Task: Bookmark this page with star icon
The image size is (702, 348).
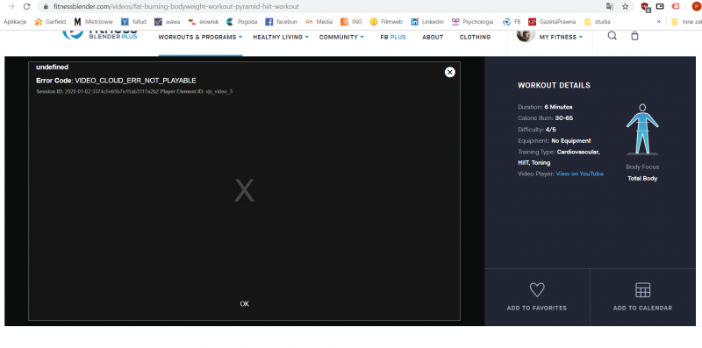Action: (x=626, y=7)
